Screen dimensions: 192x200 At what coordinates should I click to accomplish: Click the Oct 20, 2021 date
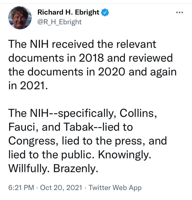click(x=61, y=188)
